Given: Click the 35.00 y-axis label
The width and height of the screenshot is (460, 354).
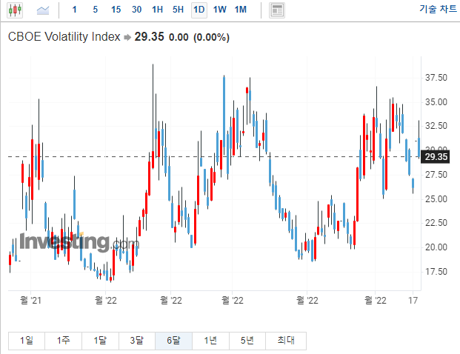Looking at the screenshot, I should pos(436,102).
